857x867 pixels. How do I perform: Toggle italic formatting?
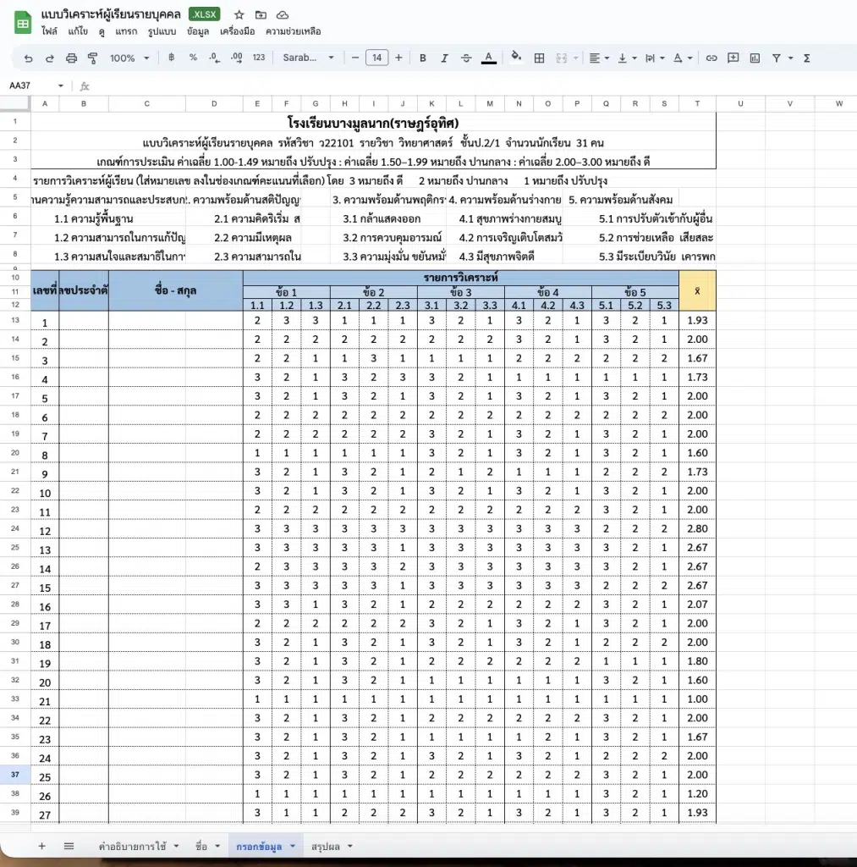click(444, 58)
